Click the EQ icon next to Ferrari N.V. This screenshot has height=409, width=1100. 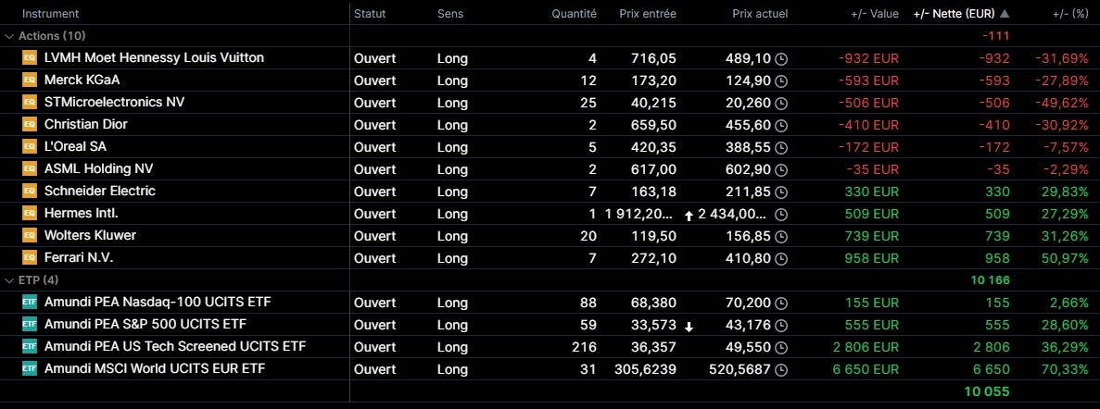coord(29,257)
